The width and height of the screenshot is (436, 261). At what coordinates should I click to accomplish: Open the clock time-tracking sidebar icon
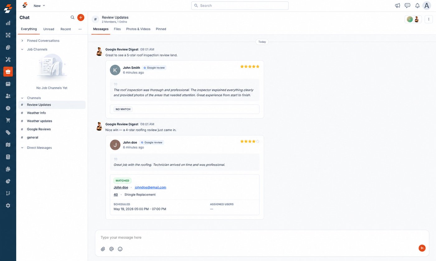(x=8, y=108)
